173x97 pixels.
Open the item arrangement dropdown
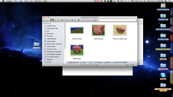(67, 20)
